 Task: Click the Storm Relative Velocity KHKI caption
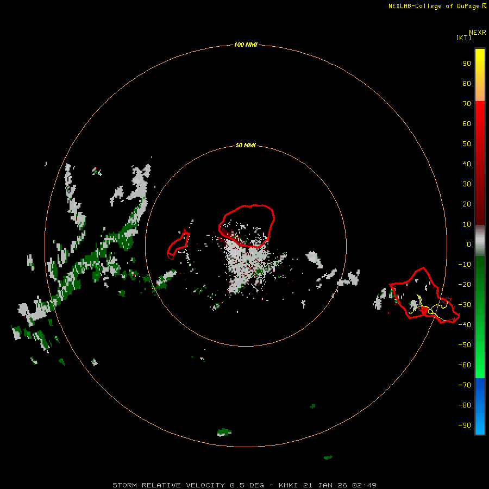click(x=244, y=485)
